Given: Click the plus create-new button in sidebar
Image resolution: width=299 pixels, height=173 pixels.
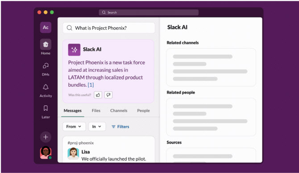Looking at the screenshot, I should (46, 137).
